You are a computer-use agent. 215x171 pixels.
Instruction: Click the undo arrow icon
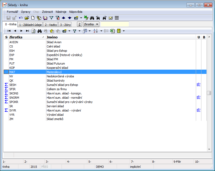tap(21, 18)
